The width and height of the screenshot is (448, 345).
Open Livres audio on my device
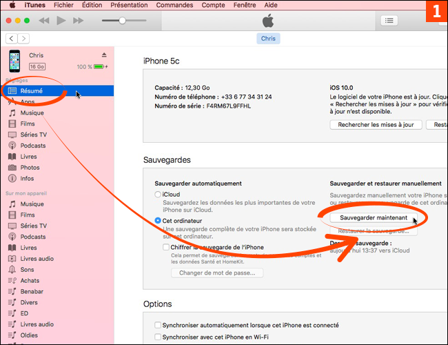click(37, 258)
